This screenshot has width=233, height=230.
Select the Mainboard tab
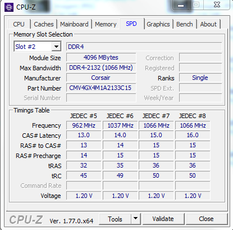click(x=74, y=24)
